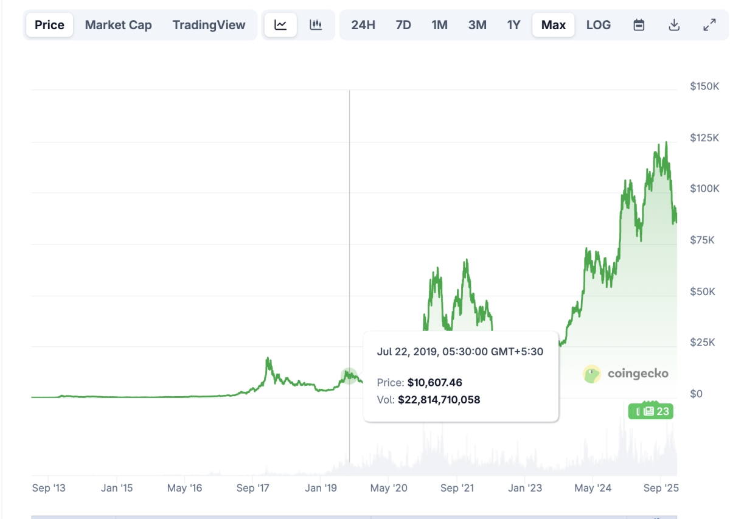The image size is (730, 519).
Task: Open the calendar date range picker
Action: pos(639,25)
